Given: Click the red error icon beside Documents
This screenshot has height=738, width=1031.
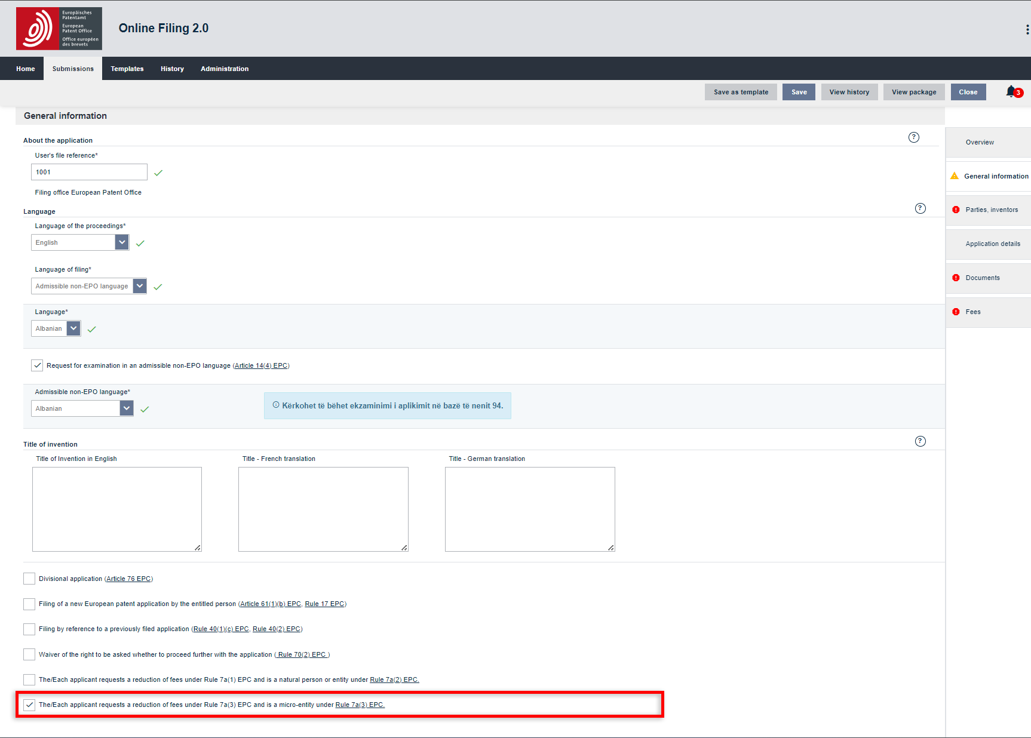Looking at the screenshot, I should click(x=956, y=278).
